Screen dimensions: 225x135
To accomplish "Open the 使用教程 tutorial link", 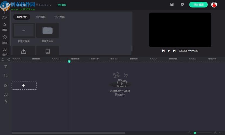I will coord(62,5).
